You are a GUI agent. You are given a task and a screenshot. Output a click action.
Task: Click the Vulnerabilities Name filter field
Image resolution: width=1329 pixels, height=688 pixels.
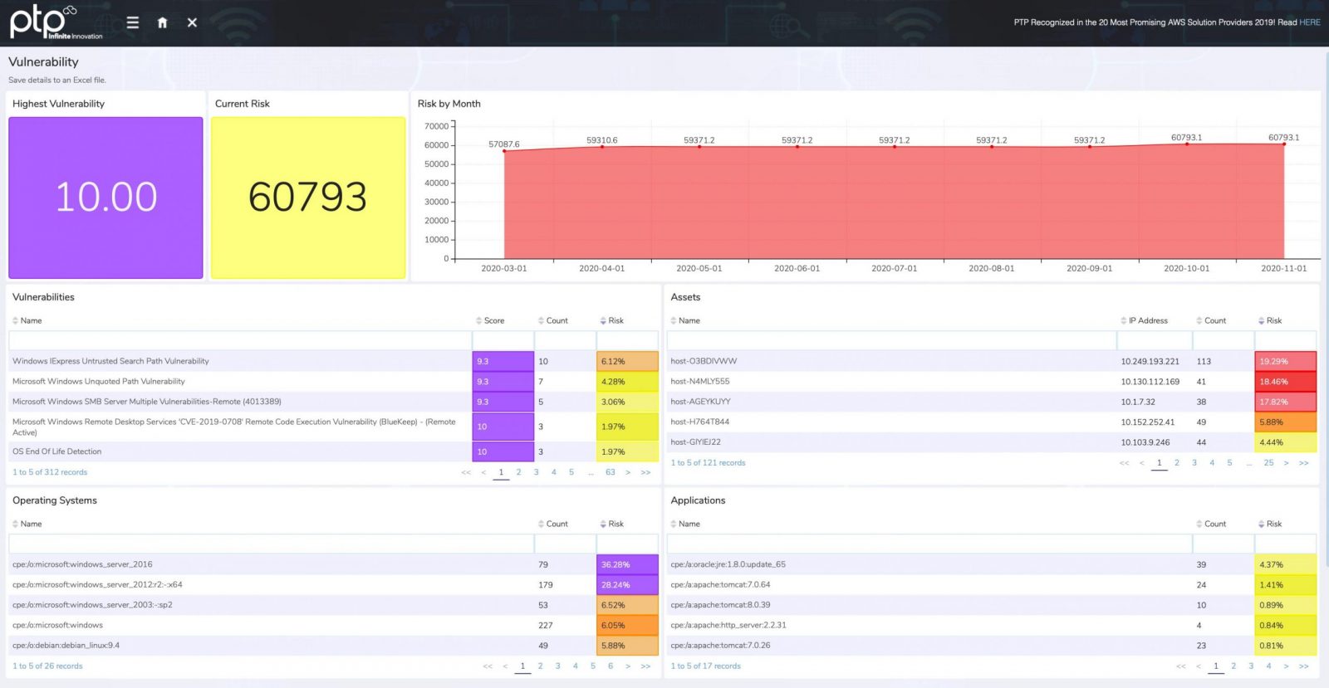[x=240, y=340]
